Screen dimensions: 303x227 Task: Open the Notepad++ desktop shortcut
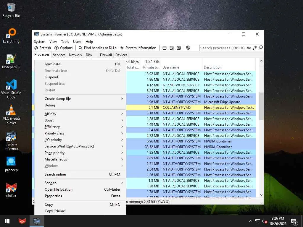[11, 61]
